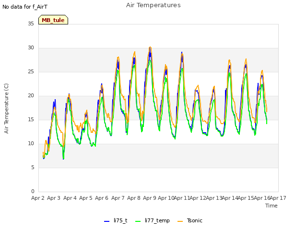Click the Apr 9 x-axis tick label
The height and width of the screenshot is (230, 307).
pos(150,198)
